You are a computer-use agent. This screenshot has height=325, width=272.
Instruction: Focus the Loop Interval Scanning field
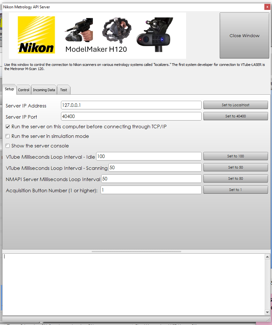tap(155, 168)
